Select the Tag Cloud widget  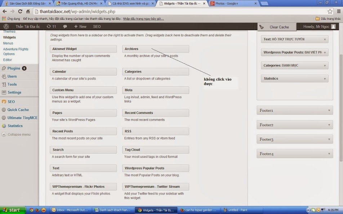(156, 150)
